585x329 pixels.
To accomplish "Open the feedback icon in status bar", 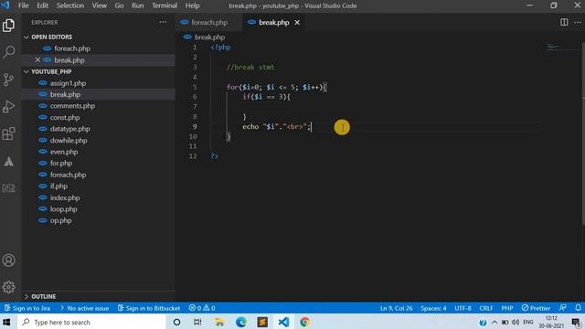I will tap(563, 308).
